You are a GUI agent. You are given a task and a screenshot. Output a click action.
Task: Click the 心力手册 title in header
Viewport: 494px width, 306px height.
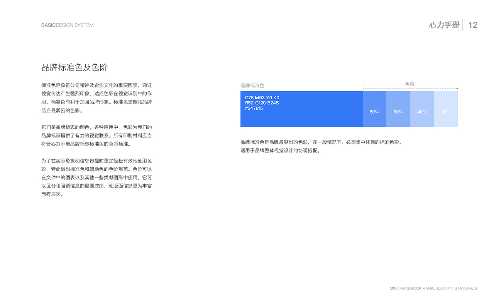click(x=444, y=25)
